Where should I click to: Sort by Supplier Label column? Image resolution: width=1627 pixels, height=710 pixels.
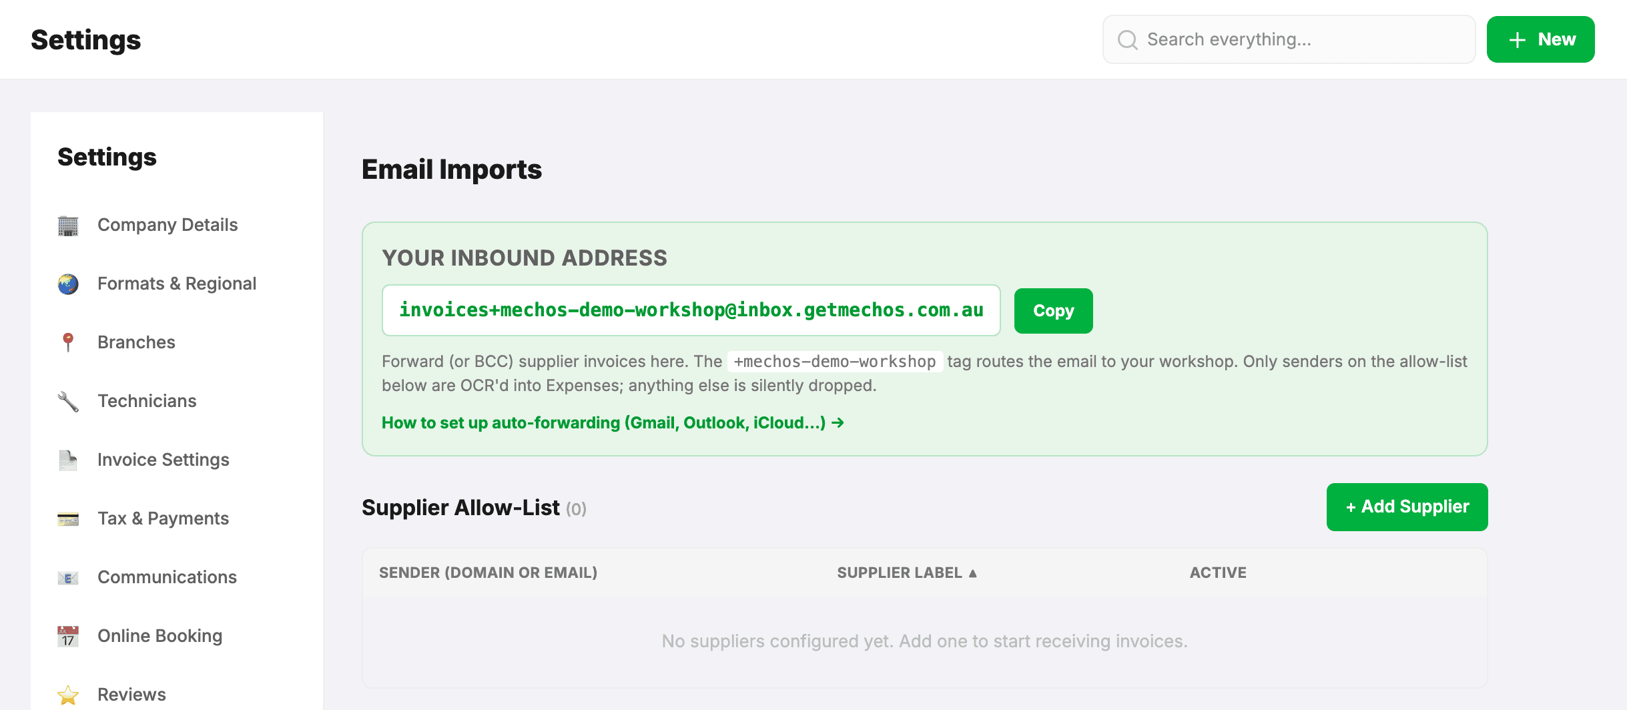tap(906, 573)
